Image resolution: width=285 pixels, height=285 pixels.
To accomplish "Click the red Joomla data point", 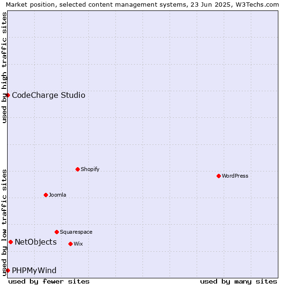I will pos(46,195).
